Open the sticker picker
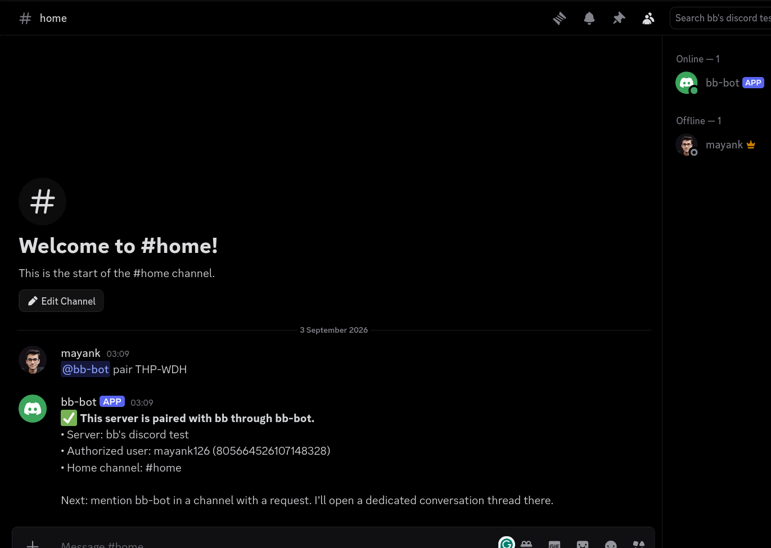Screen dimensions: 771x548 coord(583,544)
